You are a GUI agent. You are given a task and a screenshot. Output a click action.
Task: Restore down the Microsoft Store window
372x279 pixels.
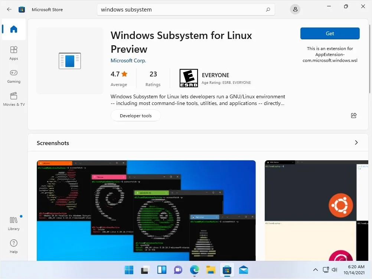pos(346,6)
